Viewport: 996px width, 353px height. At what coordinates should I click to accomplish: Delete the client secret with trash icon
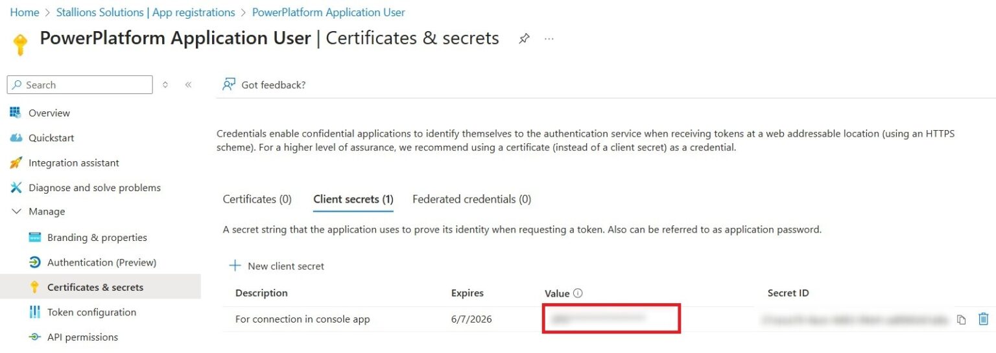point(983,319)
